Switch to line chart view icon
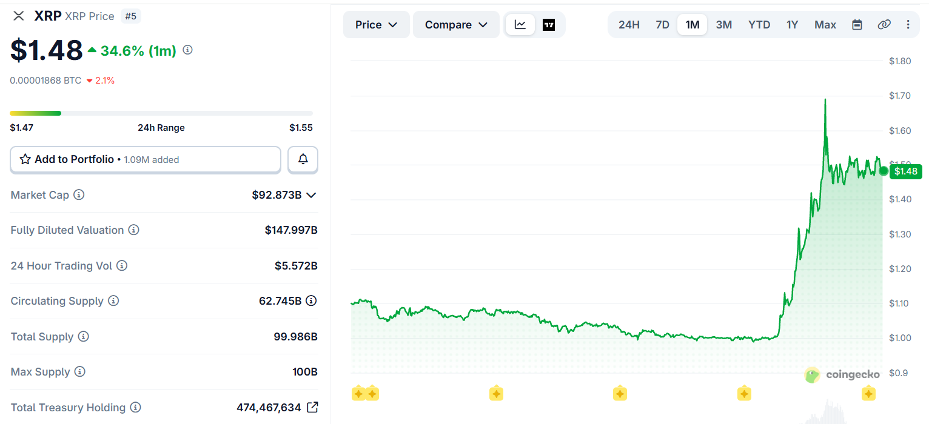Screen dimensions: 929x424 [x=520, y=25]
